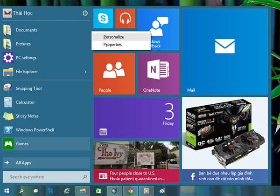Switch to globe app on taskbar
Screen dimensions: 280x196
click(x=114, y=191)
